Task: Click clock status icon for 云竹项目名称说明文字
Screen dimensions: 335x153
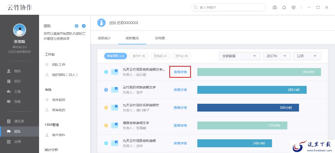Action: [x=106, y=90]
